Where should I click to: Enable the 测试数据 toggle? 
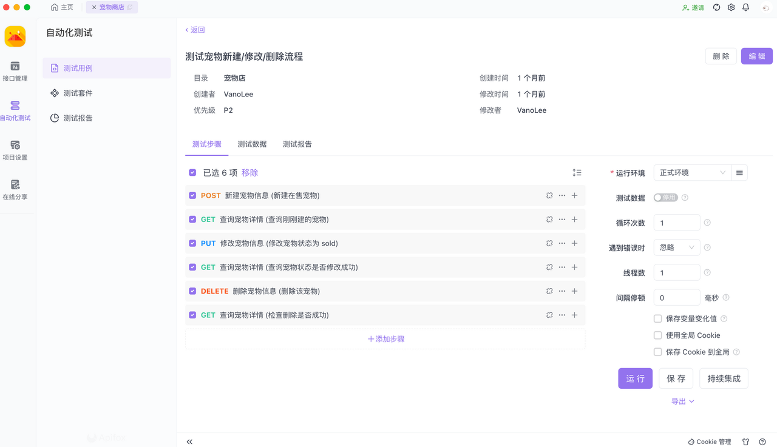(x=665, y=197)
